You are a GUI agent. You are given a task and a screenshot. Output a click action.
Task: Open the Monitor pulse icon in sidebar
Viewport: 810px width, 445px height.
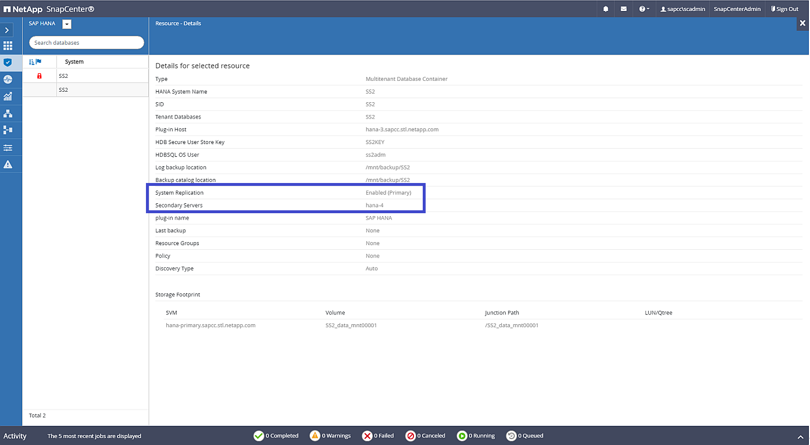(8, 80)
